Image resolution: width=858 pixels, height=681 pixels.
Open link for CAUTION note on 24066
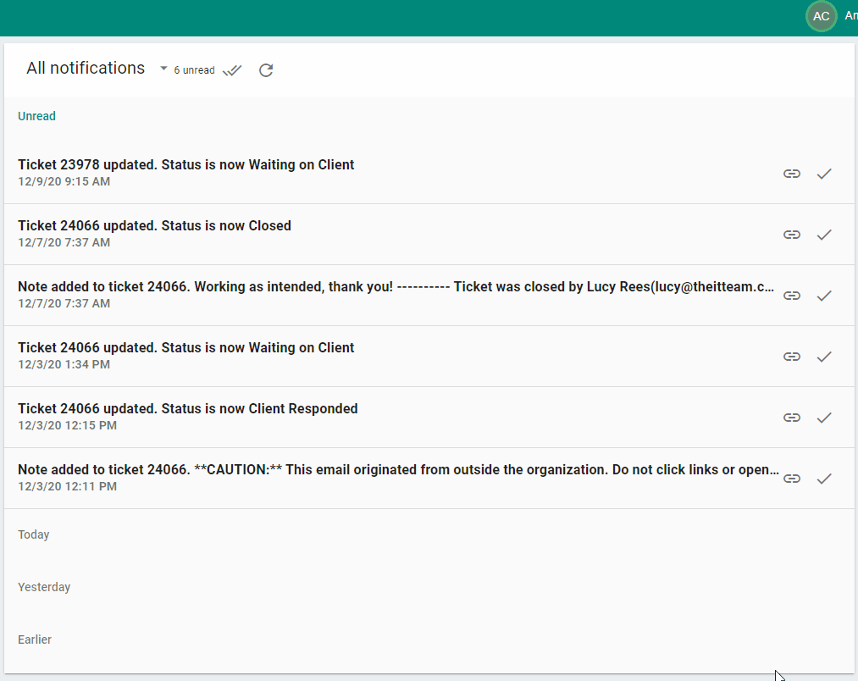pos(792,479)
